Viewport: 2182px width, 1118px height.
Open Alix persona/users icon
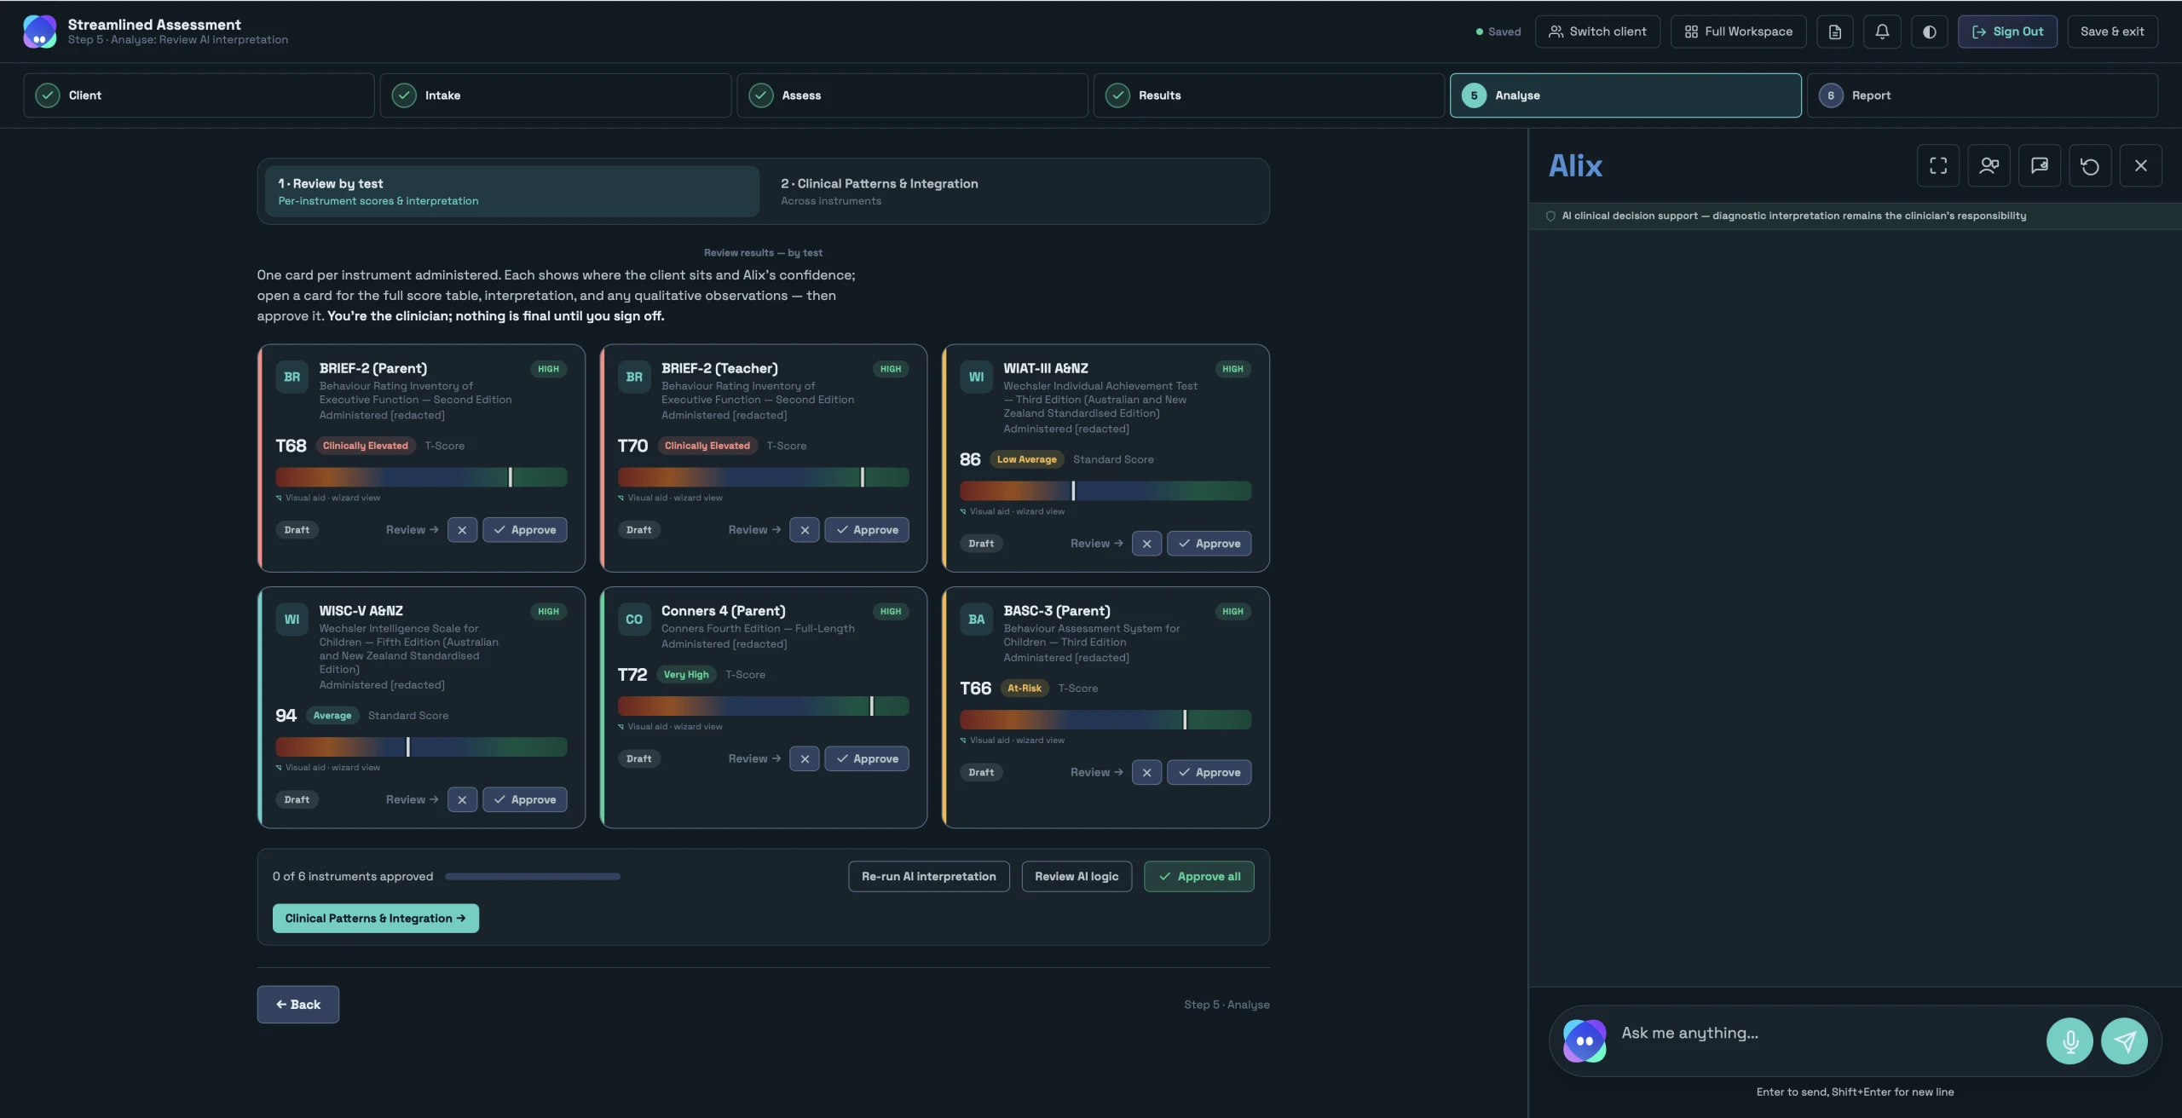point(1989,165)
